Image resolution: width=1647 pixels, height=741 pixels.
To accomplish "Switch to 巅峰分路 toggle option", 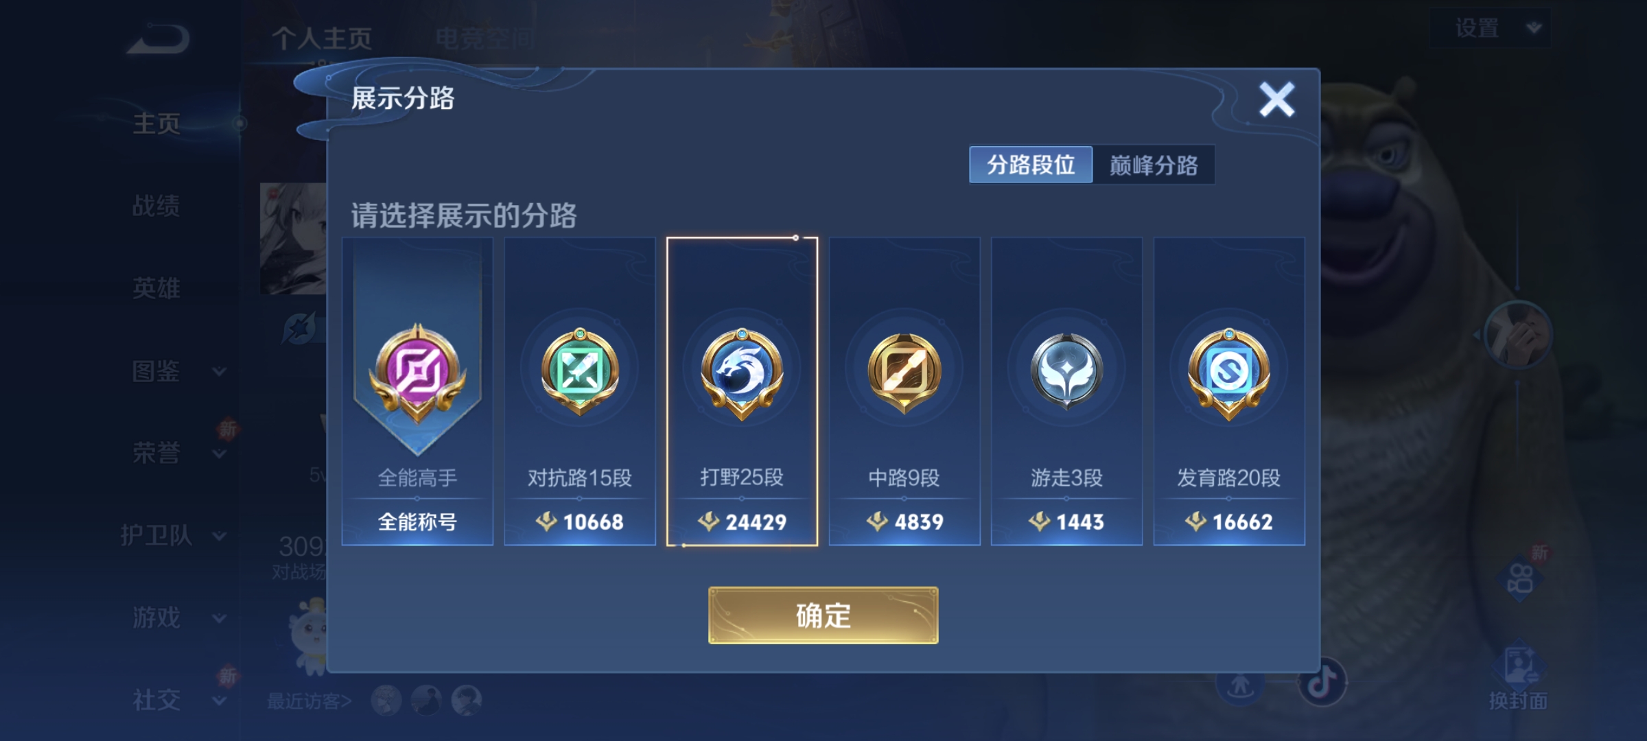I will (x=1154, y=165).
